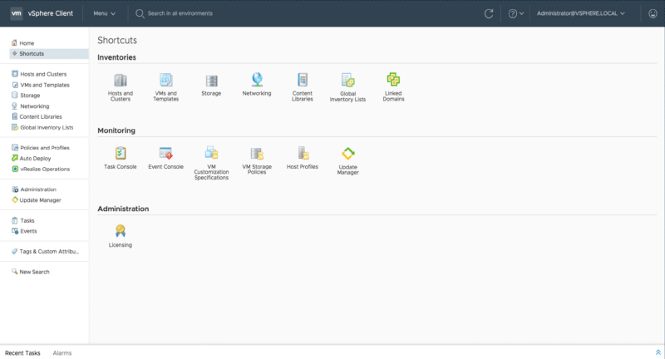This screenshot has height=359, width=665.
Task: Open the Networking globe shortcut icon
Action: (x=257, y=80)
